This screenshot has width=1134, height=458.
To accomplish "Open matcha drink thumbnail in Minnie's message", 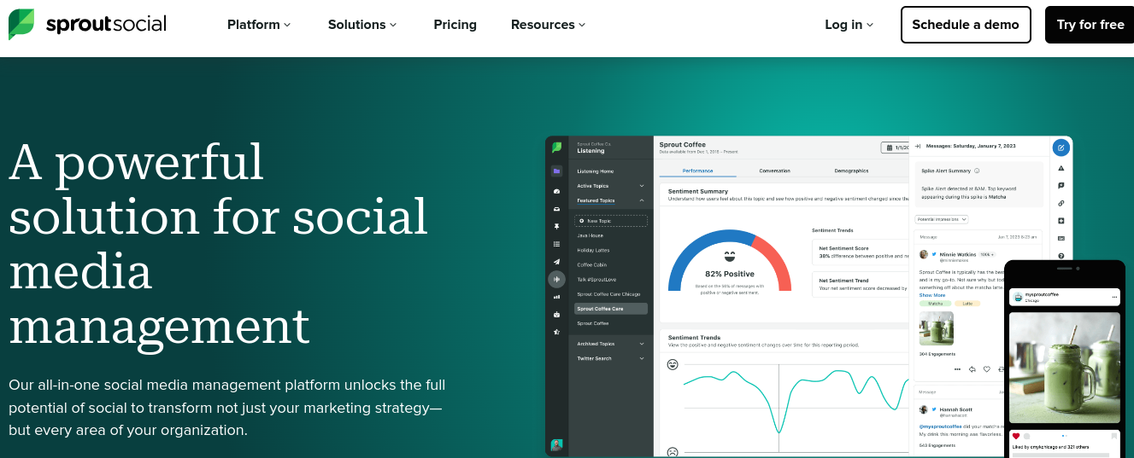I will click(x=937, y=328).
